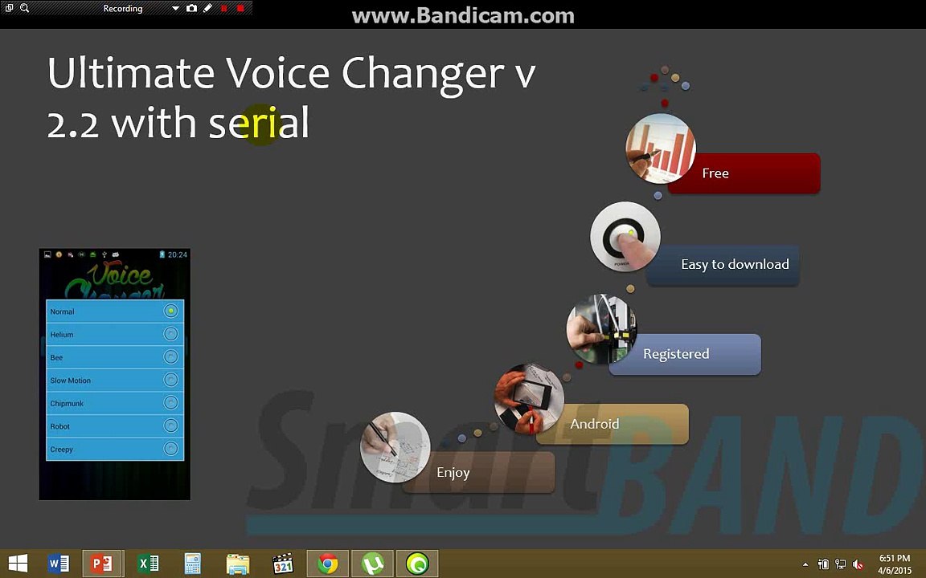Click the 20:24 clock in phone status bar
The image size is (926, 578).
click(x=177, y=254)
